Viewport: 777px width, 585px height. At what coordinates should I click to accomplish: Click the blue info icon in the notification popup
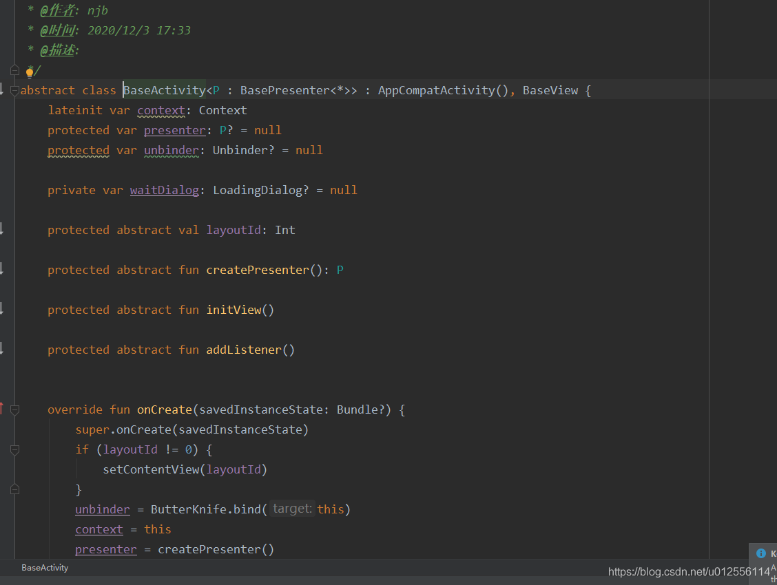click(762, 553)
